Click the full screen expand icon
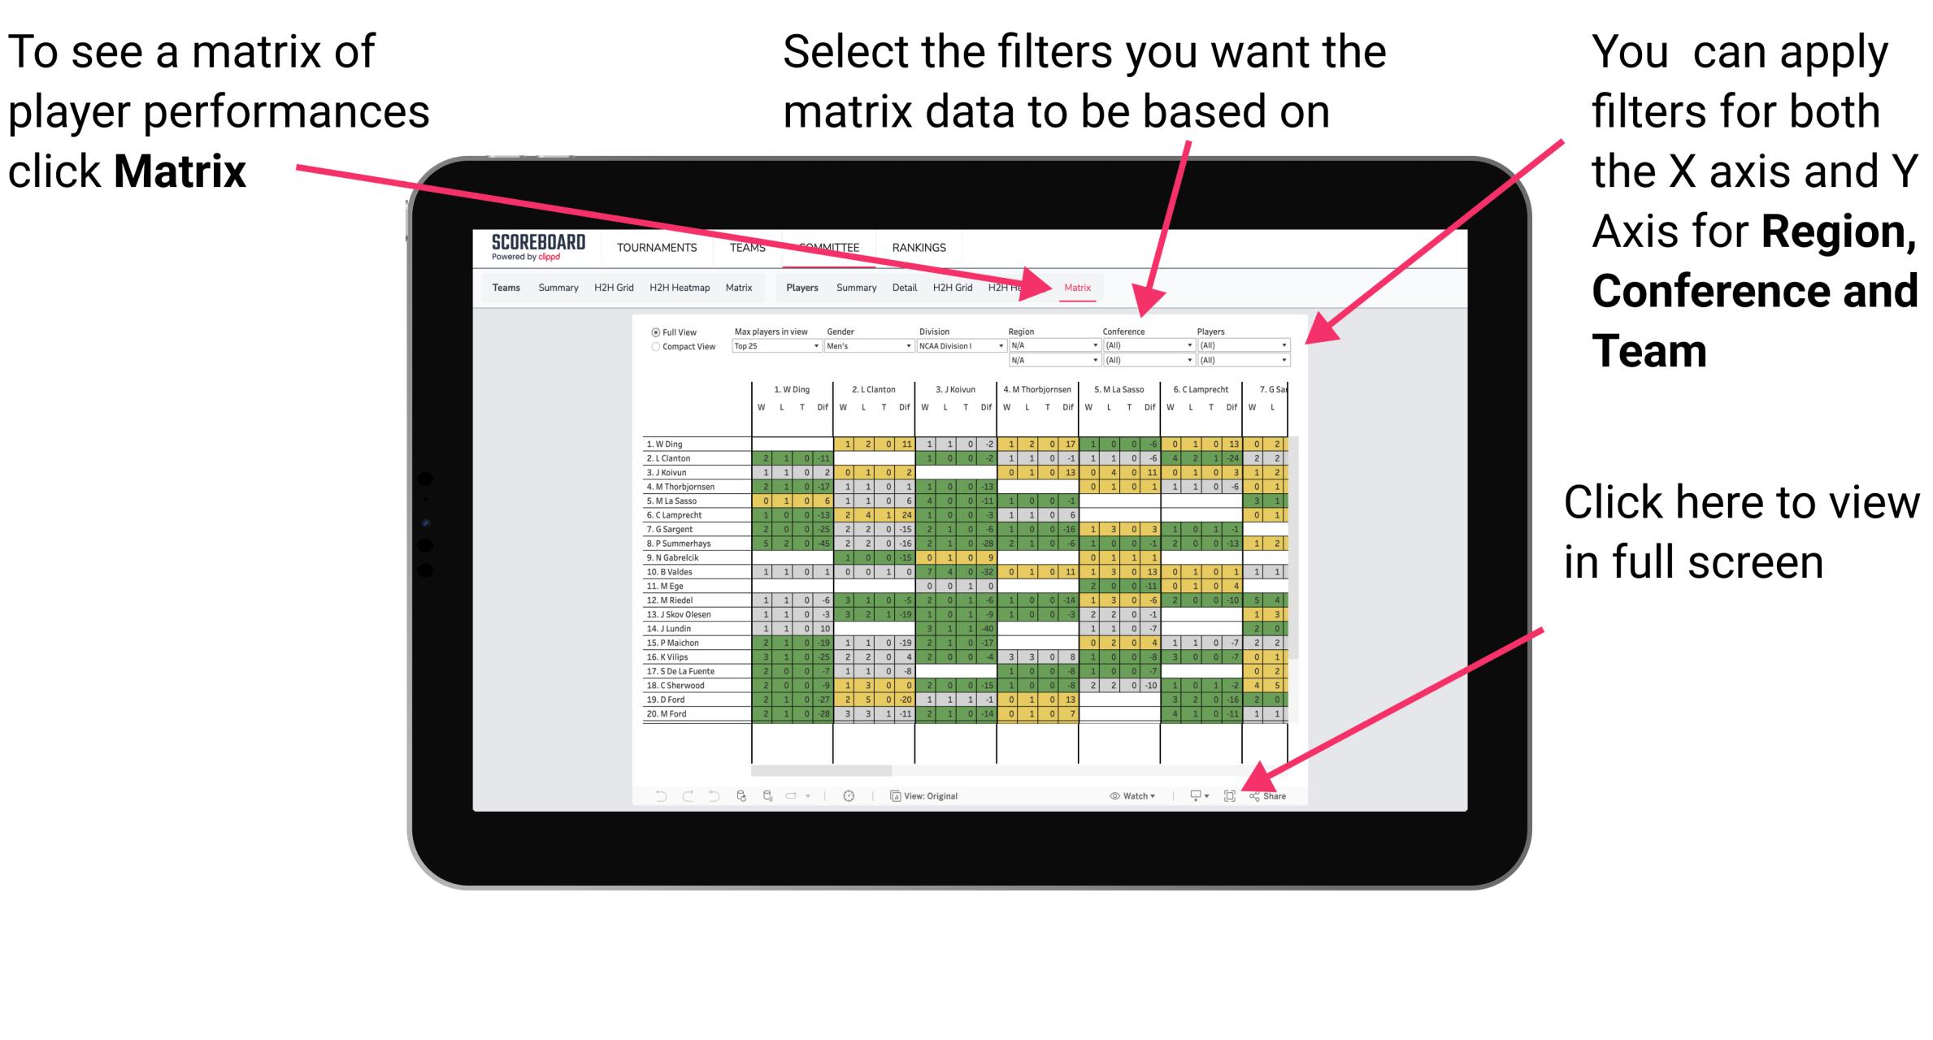This screenshot has height=1040, width=1933. [x=1231, y=794]
